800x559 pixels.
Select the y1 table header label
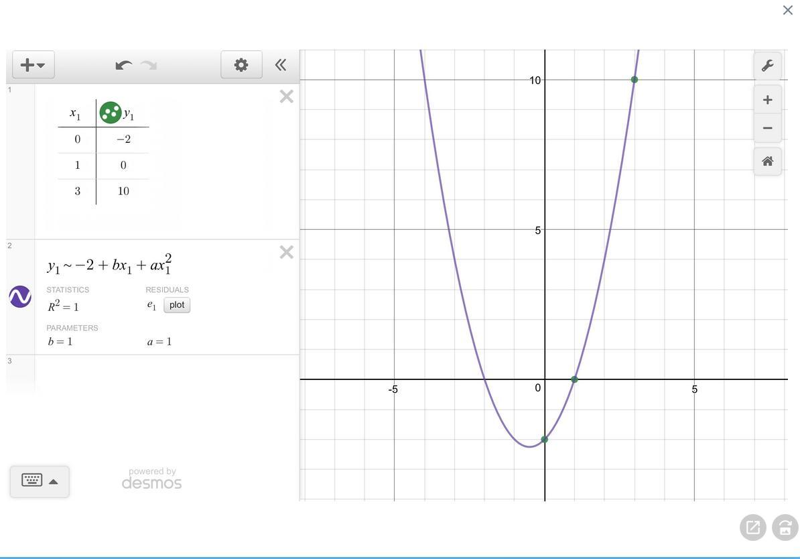point(129,115)
